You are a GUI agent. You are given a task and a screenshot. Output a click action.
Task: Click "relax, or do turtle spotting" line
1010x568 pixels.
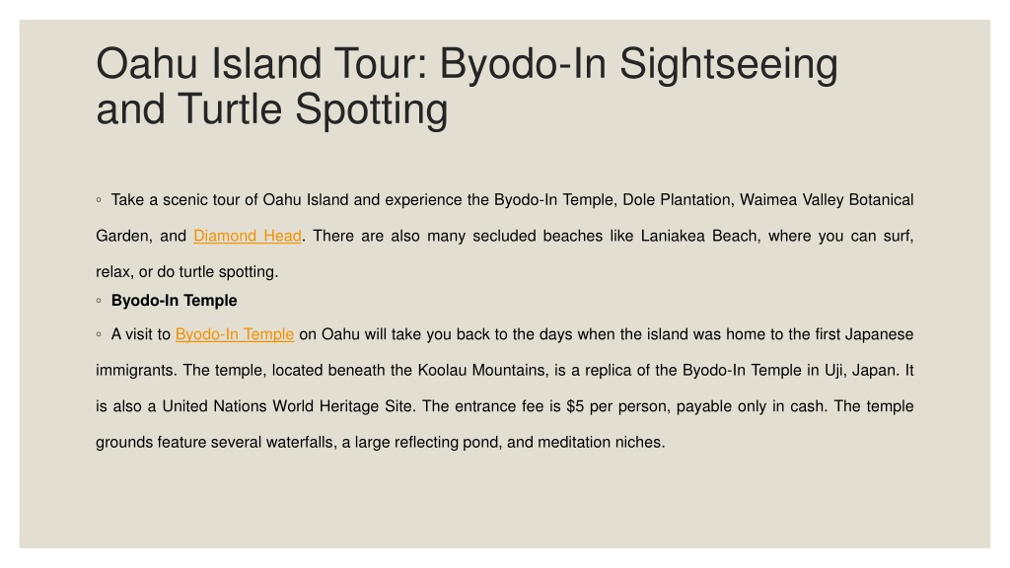[186, 272]
